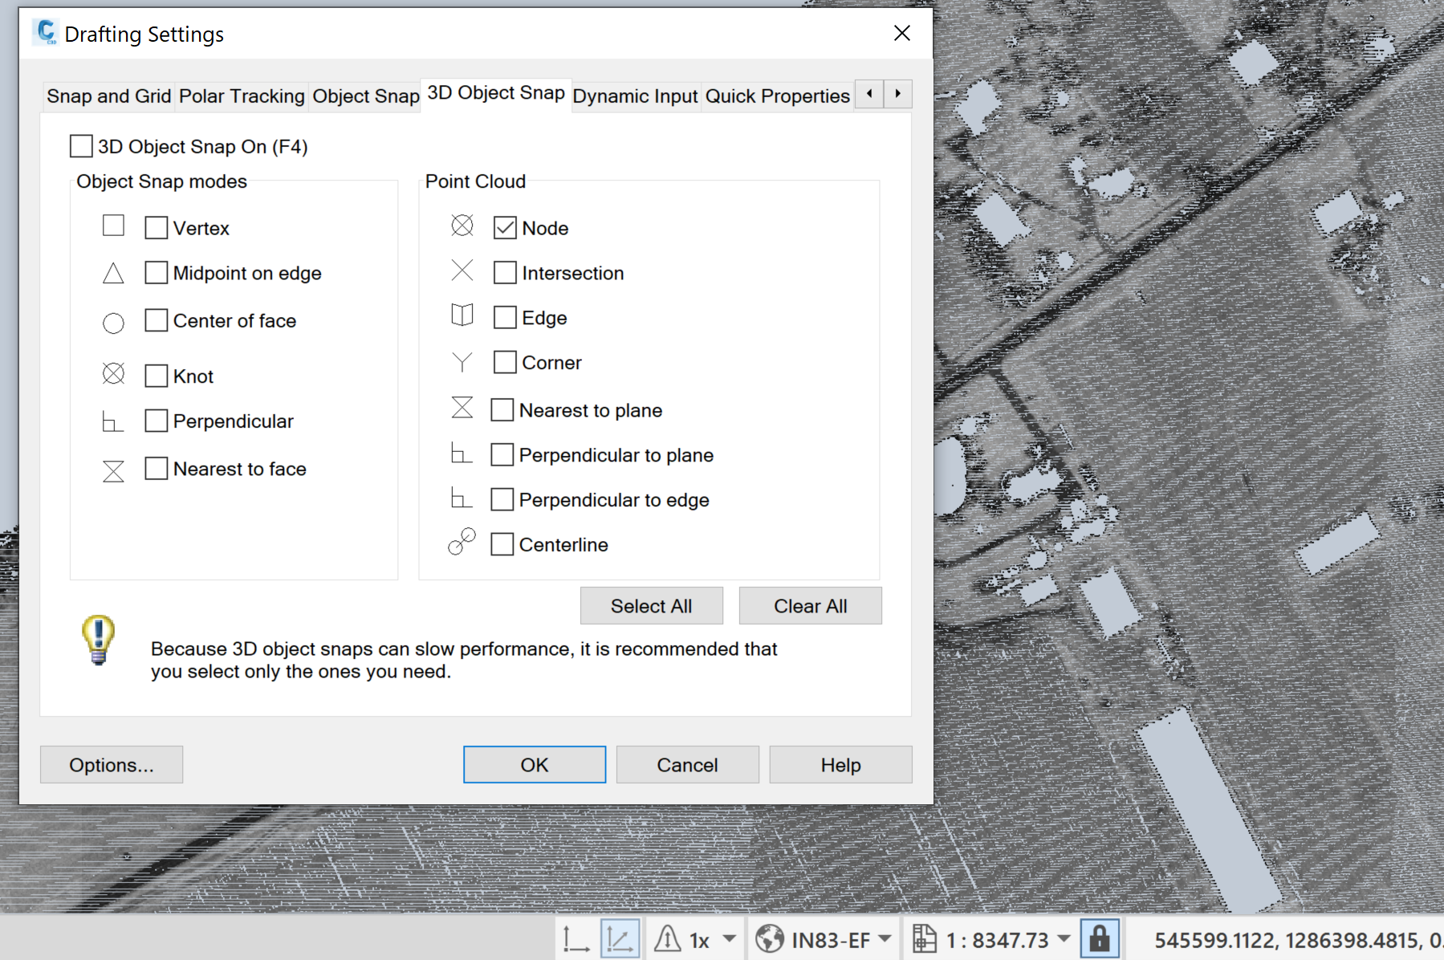Enable Perpendicular to plane snap
Viewport: 1444px width, 960px height.
point(502,454)
